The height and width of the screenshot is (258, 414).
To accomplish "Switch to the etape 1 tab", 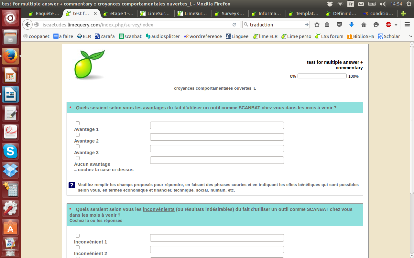I will click(119, 14).
